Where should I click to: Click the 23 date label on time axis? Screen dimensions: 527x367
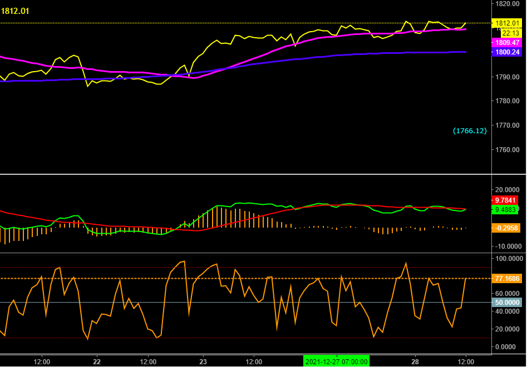[203, 362]
